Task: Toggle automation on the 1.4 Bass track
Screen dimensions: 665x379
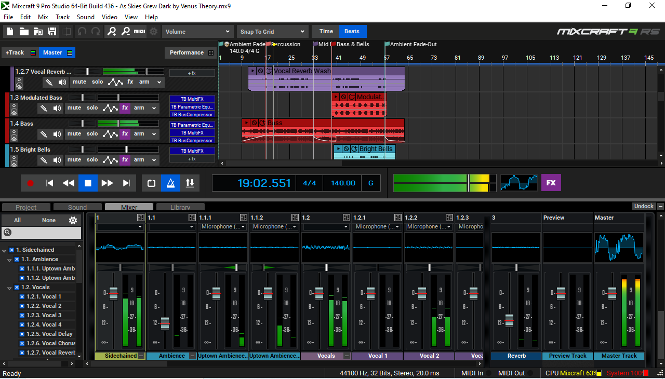Action: tap(110, 134)
